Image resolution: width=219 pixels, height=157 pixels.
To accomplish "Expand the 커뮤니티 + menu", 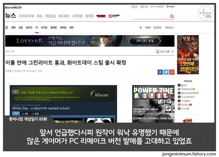I will click(x=170, y=28).
